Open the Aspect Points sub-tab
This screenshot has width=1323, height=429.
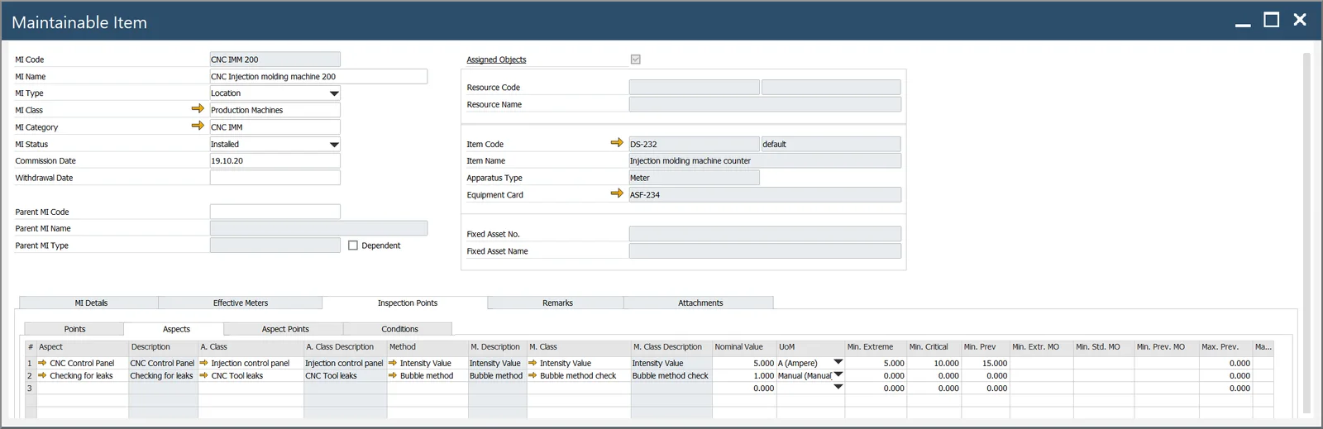tap(285, 329)
